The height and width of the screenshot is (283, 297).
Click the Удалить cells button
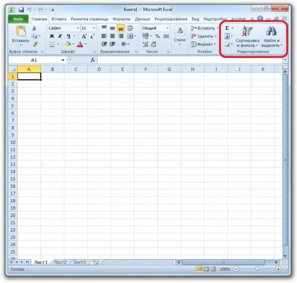[203, 36]
